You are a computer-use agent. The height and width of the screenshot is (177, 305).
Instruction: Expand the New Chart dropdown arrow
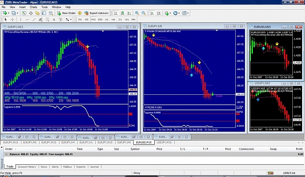[x=9, y=13]
